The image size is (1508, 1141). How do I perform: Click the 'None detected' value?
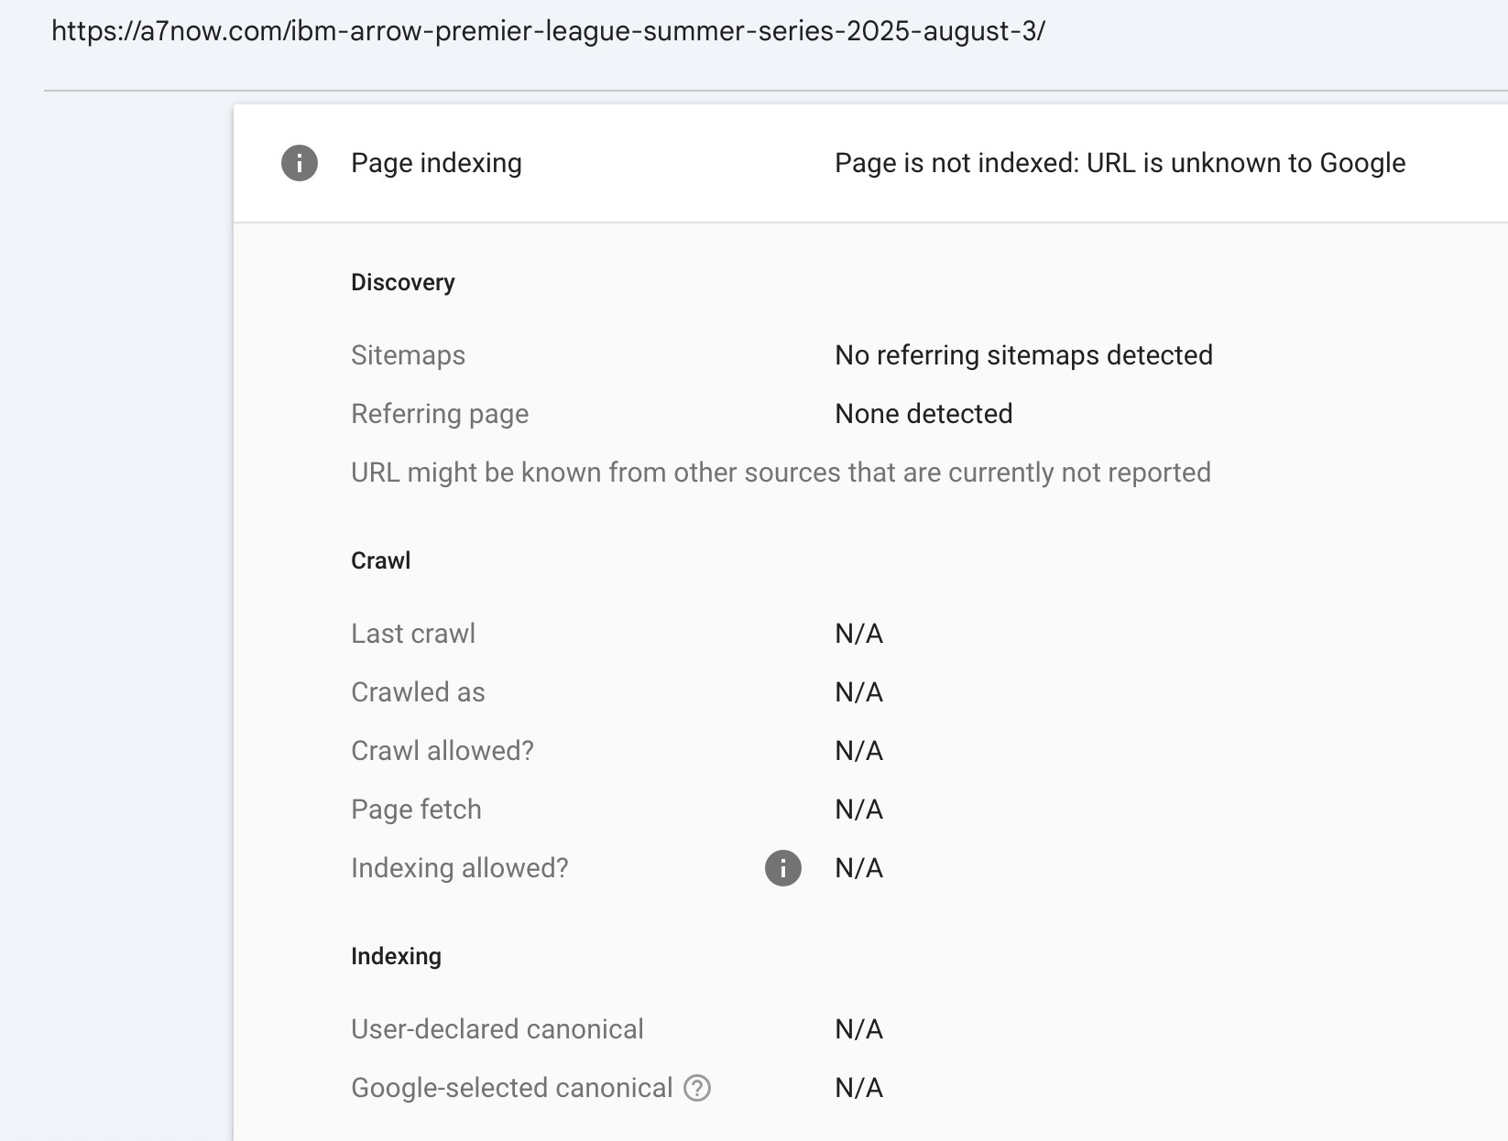tap(923, 414)
